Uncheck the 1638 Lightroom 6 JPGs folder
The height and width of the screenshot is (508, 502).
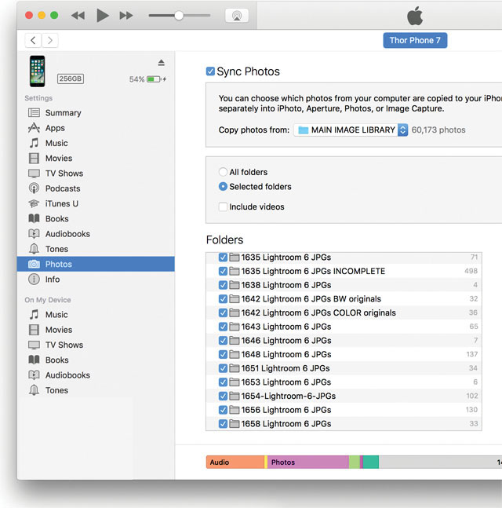pyautogui.click(x=223, y=285)
